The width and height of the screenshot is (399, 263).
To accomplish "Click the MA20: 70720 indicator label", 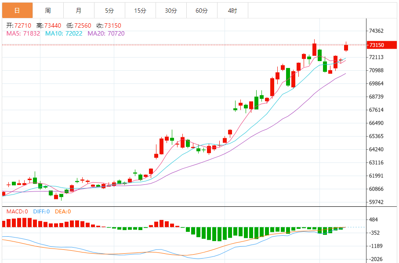I will coord(106,33).
